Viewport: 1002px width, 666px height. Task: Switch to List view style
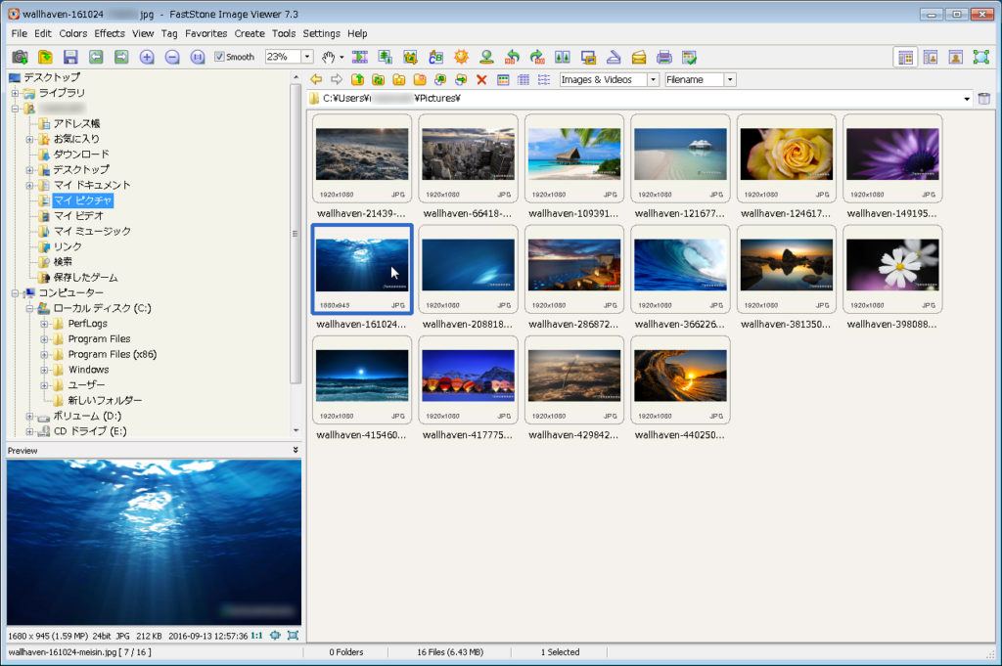coord(544,80)
